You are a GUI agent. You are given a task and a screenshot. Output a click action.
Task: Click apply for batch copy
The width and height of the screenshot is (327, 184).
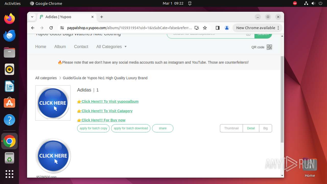coord(93,128)
